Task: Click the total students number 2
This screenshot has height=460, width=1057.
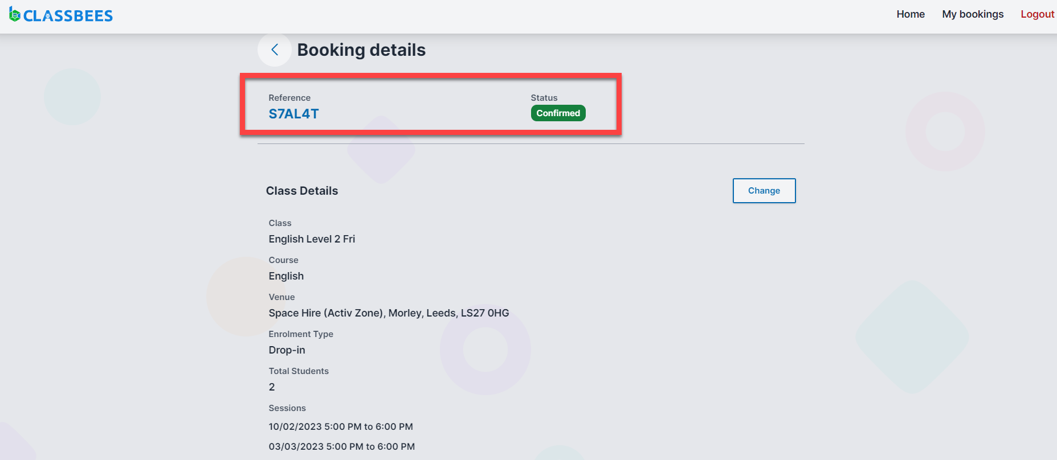Action: 272,387
